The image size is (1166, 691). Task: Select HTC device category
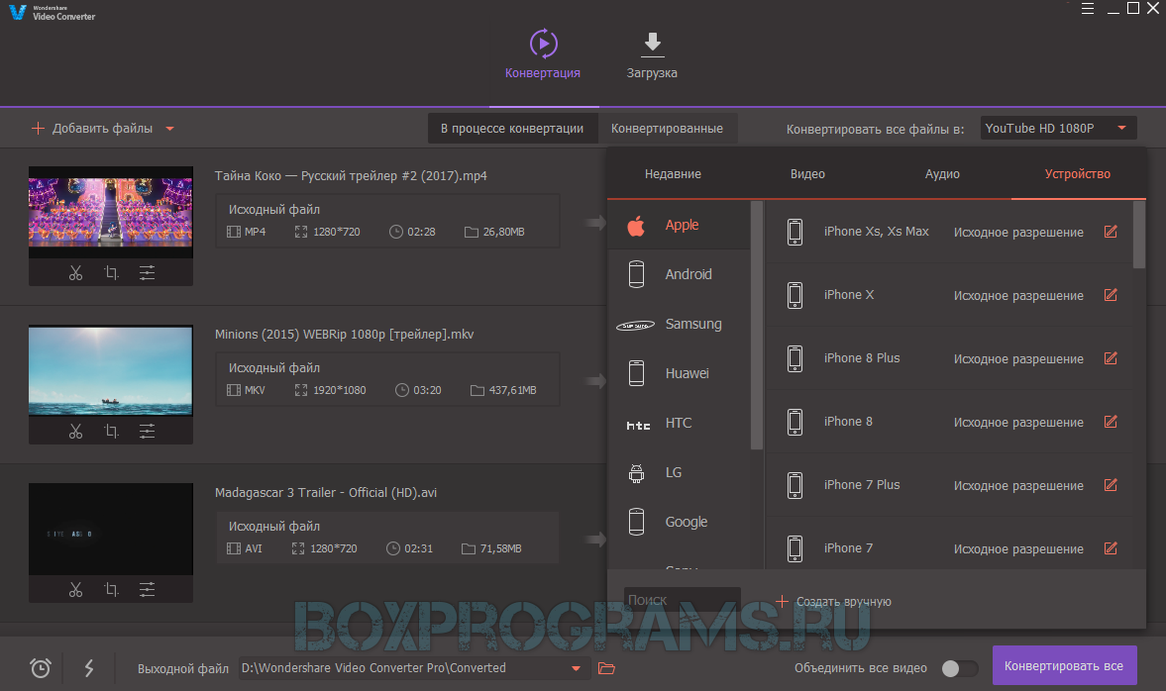(x=680, y=423)
